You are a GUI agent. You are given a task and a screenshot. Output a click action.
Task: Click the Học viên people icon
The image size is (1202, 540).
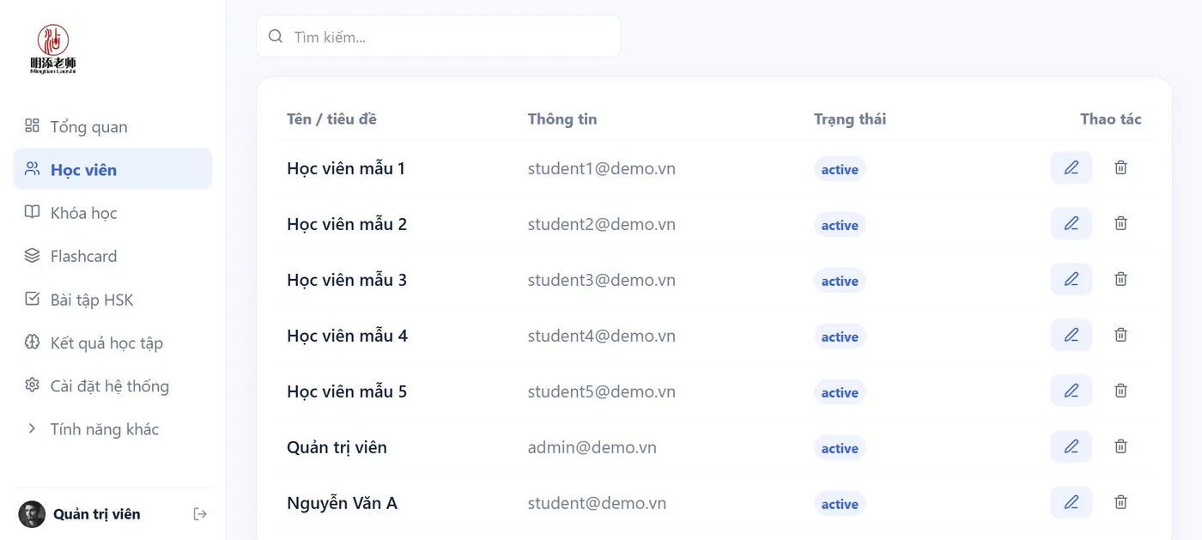point(32,168)
